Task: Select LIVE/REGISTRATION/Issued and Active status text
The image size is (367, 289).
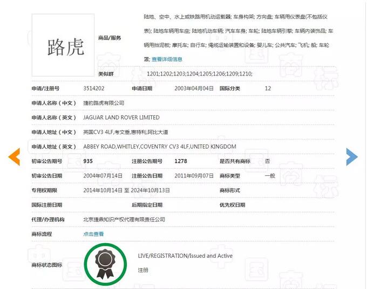Action: [185, 256]
